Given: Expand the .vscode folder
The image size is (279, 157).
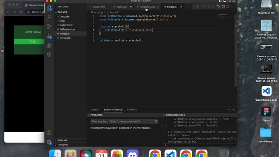Looking at the screenshot, I should (x=65, y=17).
